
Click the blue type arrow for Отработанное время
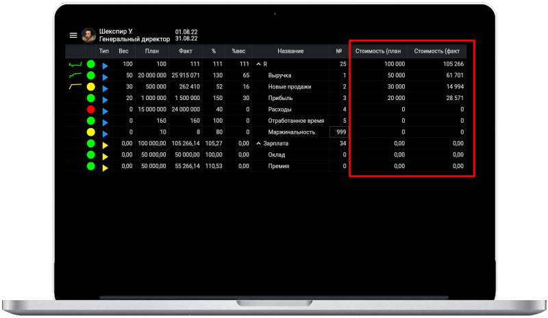pos(105,123)
